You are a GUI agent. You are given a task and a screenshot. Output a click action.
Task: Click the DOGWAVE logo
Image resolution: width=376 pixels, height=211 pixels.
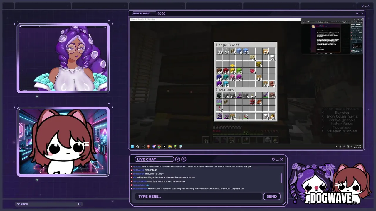click(331, 198)
